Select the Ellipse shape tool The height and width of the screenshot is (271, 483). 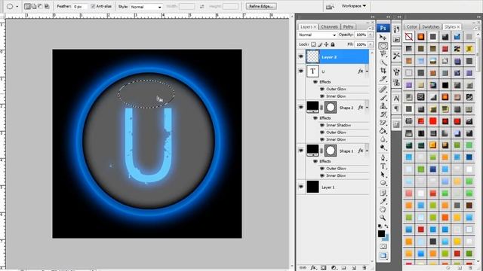[383, 183]
